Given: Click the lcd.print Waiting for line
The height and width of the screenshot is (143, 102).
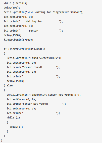Looking at the screenshot, I should pos(33,22).
